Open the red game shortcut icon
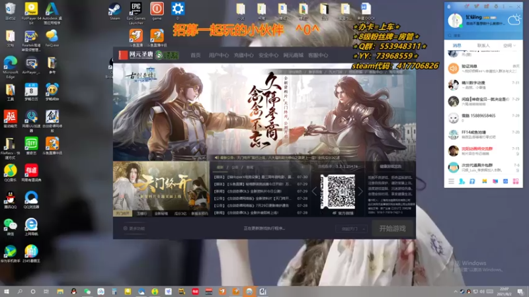This screenshot has height=297, width=529. point(157,11)
